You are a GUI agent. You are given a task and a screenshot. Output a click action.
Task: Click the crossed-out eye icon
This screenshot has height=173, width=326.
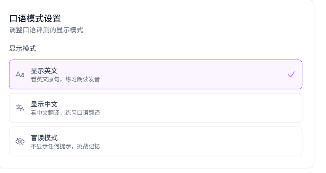(20, 141)
